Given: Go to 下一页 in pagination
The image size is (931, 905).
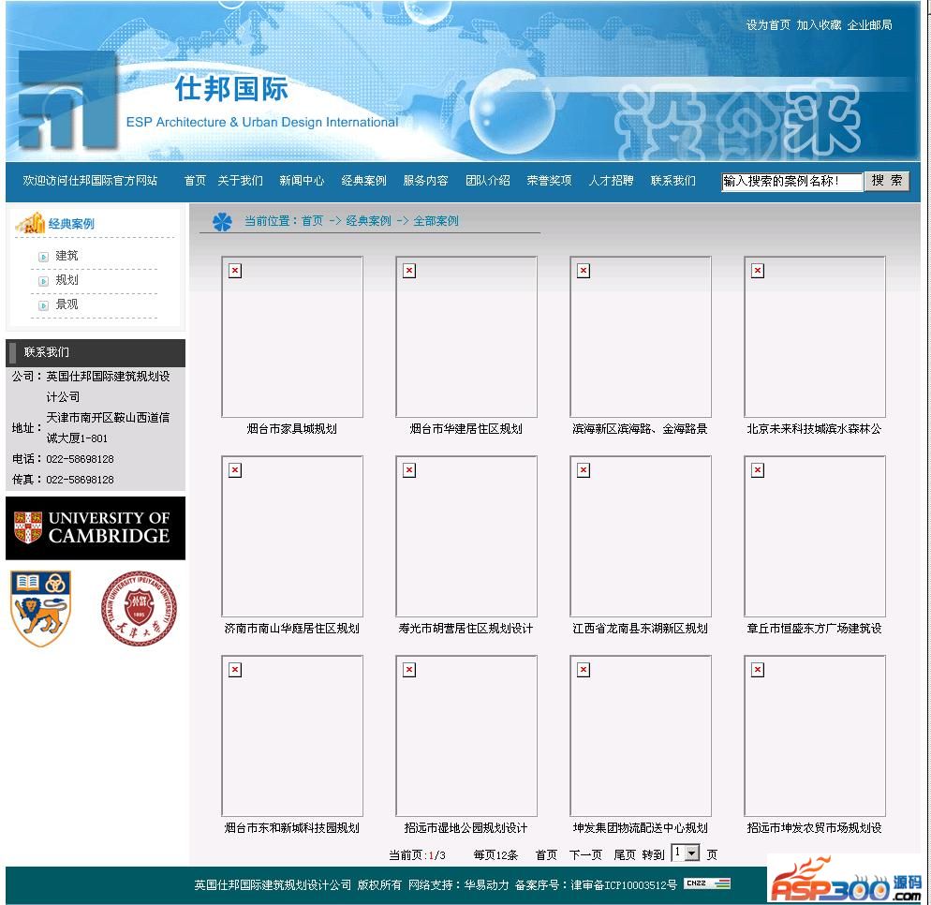Looking at the screenshot, I should (585, 854).
